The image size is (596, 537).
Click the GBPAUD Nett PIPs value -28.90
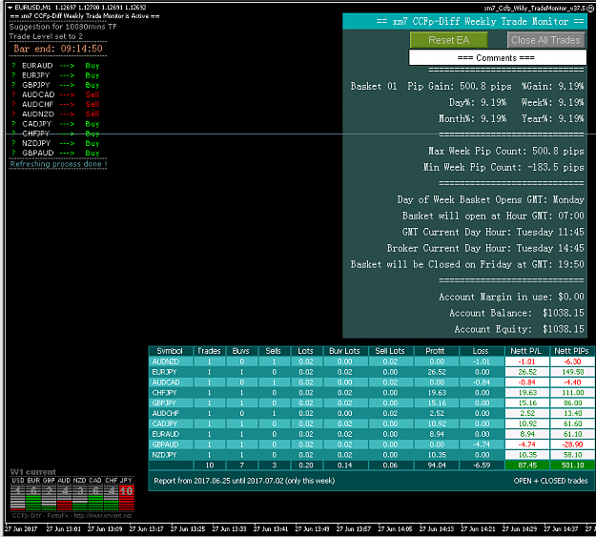[x=572, y=444]
